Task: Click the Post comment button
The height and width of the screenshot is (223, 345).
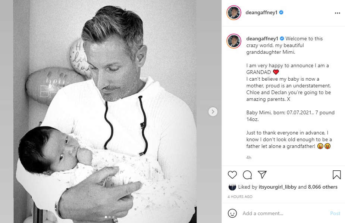Action: point(335,213)
